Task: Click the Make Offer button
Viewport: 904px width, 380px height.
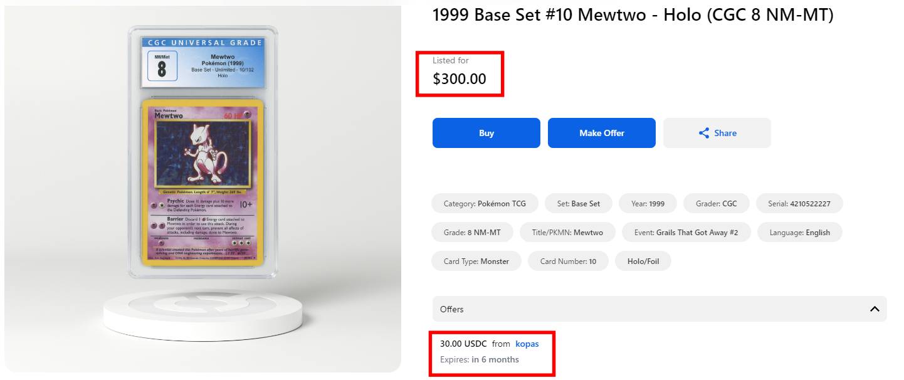Action: pyautogui.click(x=601, y=133)
